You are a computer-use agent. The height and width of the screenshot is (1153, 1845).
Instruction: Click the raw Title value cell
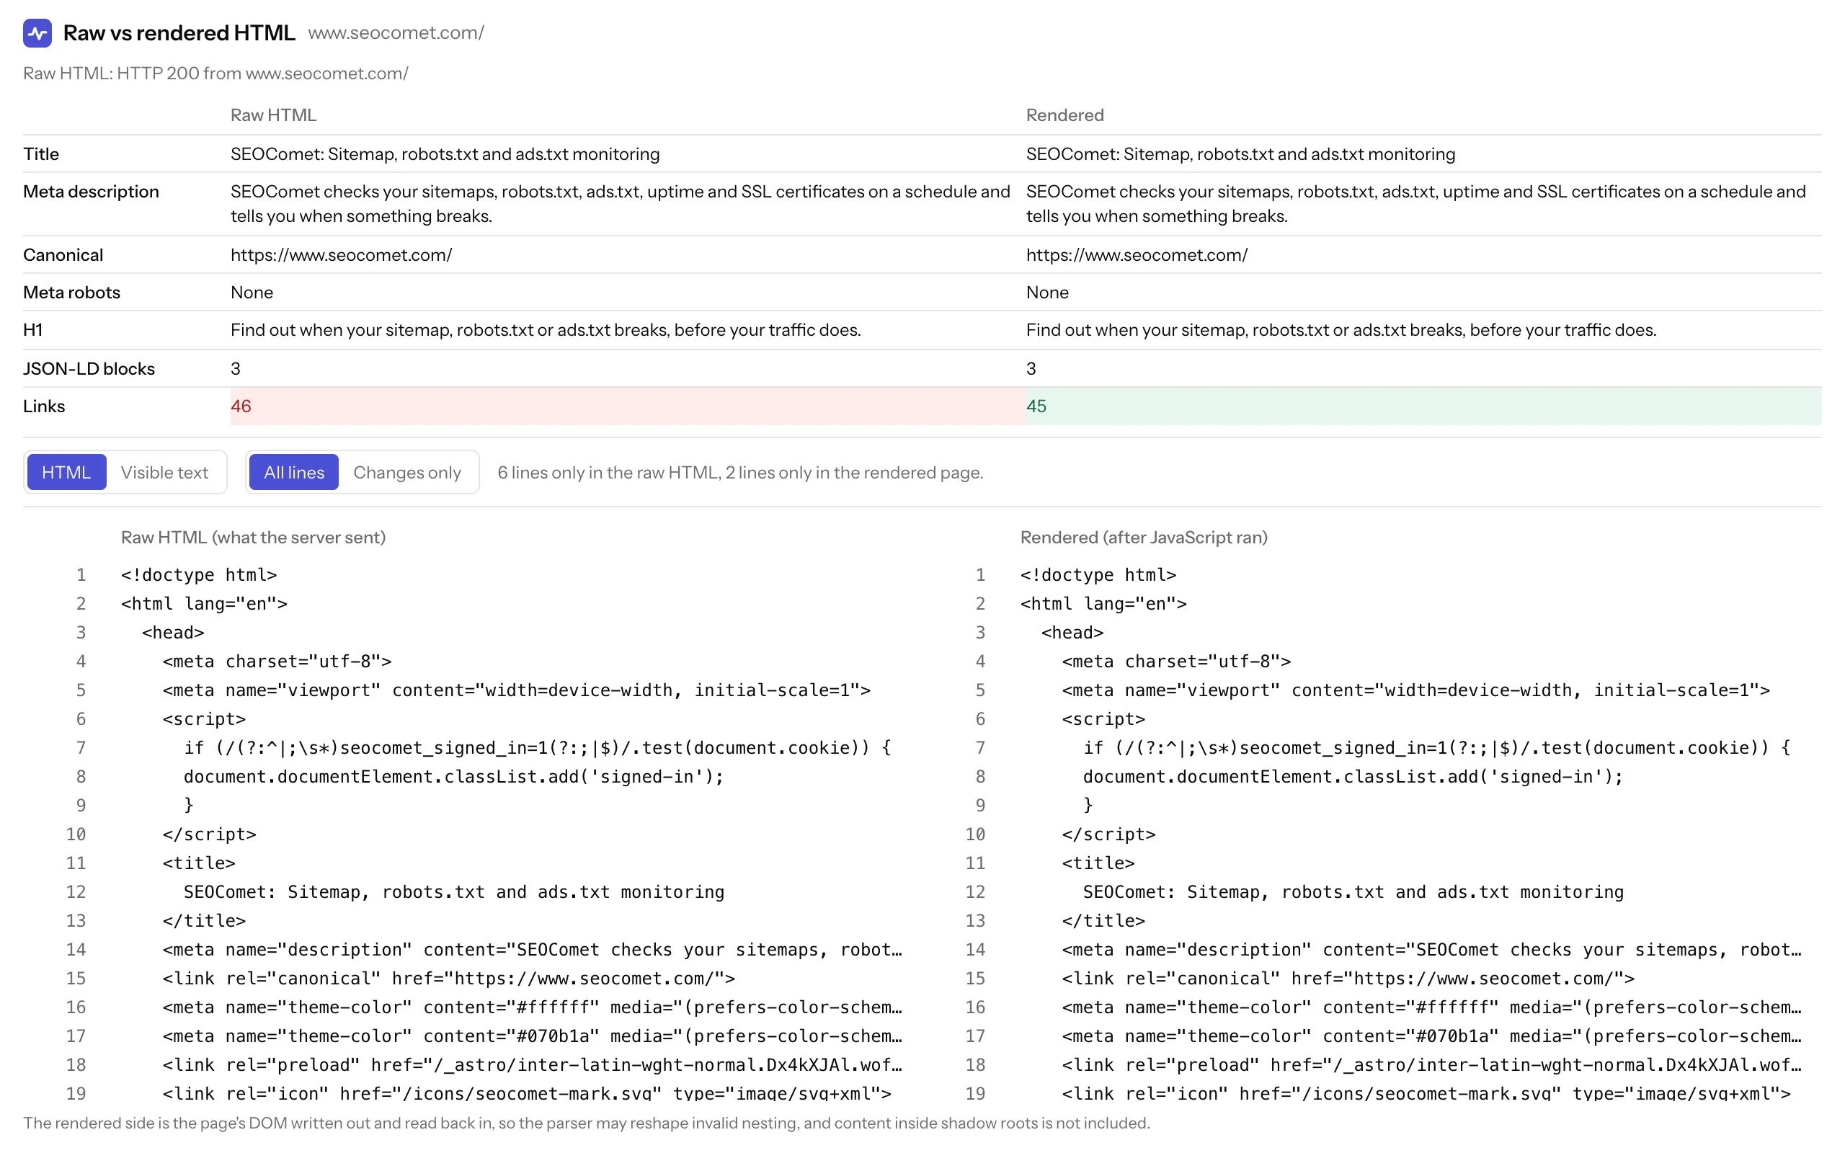[445, 154]
